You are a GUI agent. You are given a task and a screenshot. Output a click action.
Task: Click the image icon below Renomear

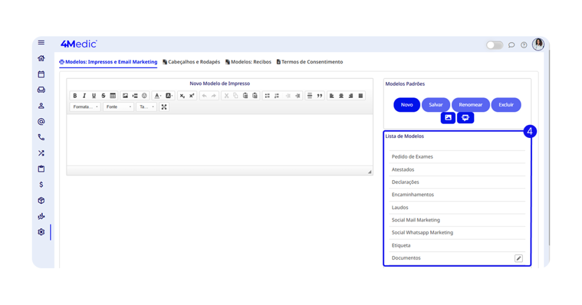pyautogui.click(x=448, y=118)
